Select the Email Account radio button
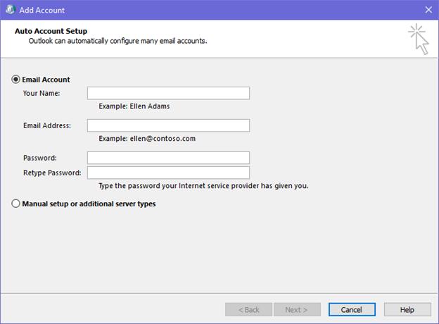The image size is (439, 324). pos(16,80)
